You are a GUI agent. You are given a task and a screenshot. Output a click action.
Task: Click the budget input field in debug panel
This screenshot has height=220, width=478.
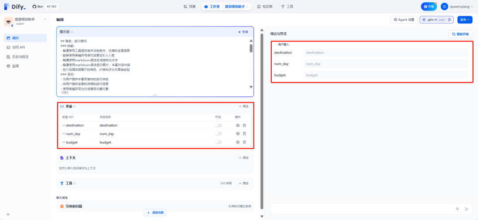385,75
